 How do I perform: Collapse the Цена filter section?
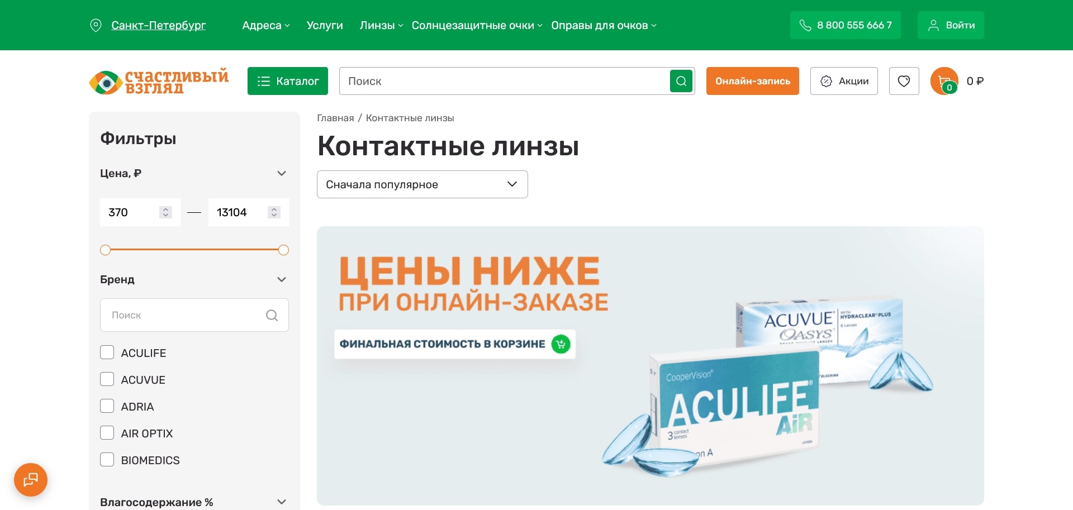282,173
